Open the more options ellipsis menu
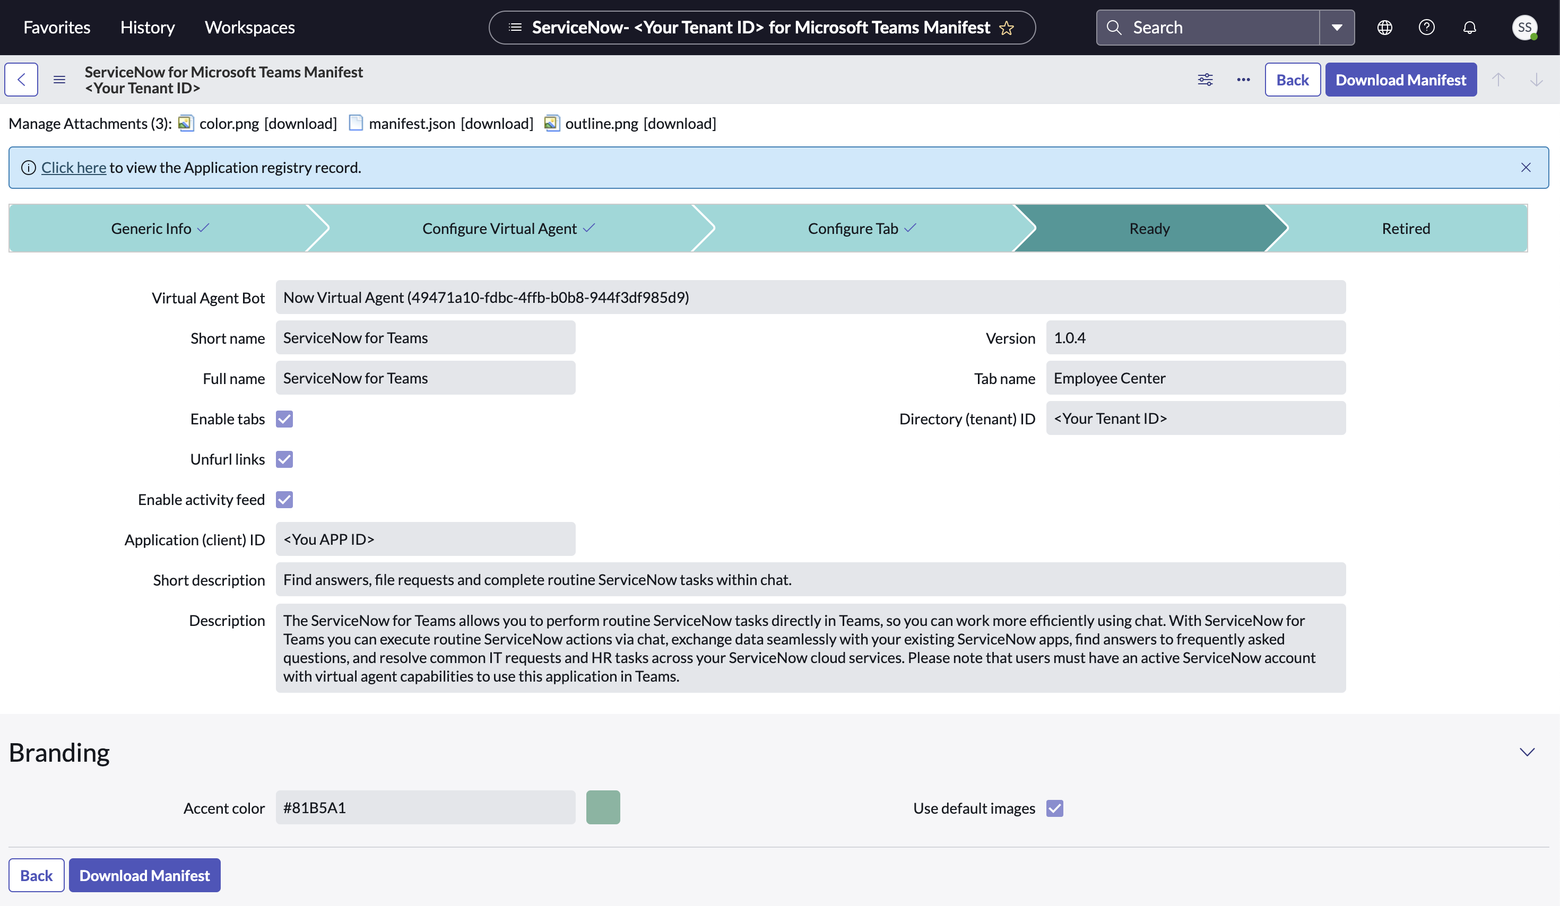 pos(1243,79)
